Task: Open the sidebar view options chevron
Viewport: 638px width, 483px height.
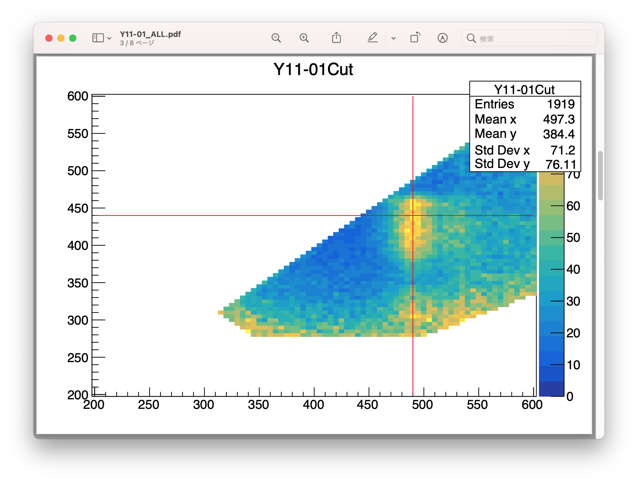Action: pos(109,38)
